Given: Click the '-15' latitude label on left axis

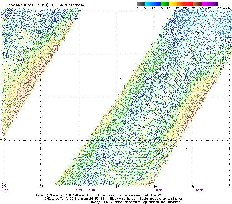Looking at the screenshot, I should coord(3,140).
